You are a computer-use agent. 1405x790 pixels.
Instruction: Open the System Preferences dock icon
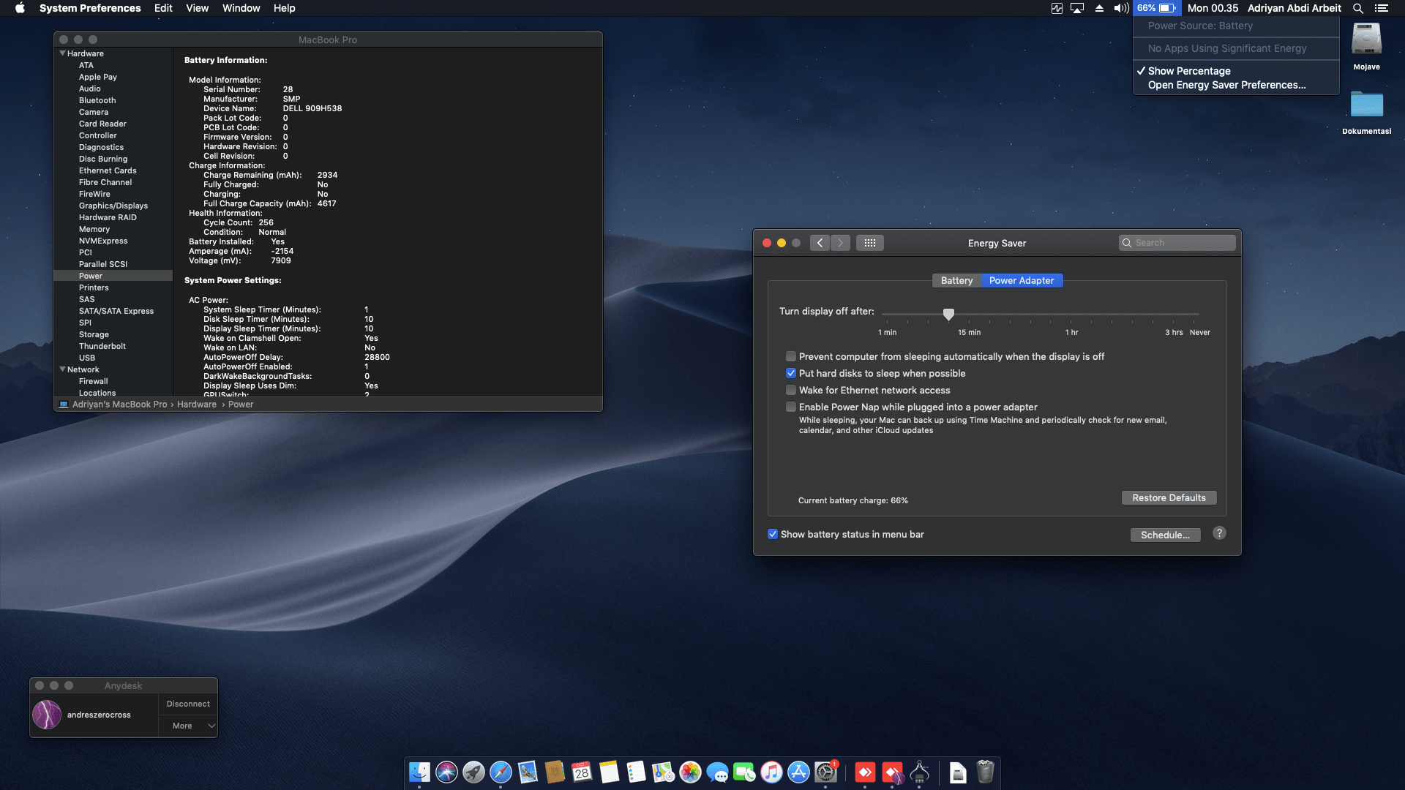(x=825, y=772)
